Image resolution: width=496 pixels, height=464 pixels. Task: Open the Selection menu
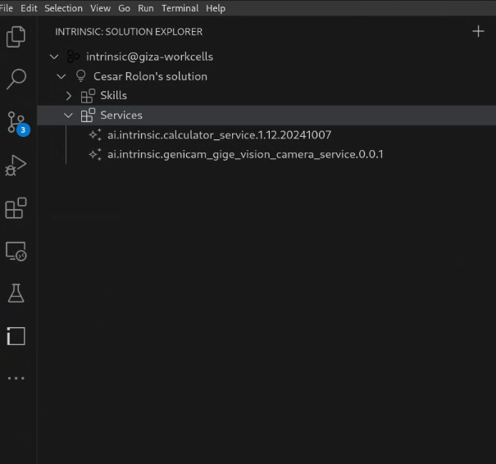pyautogui.click(x=63, y=8)
